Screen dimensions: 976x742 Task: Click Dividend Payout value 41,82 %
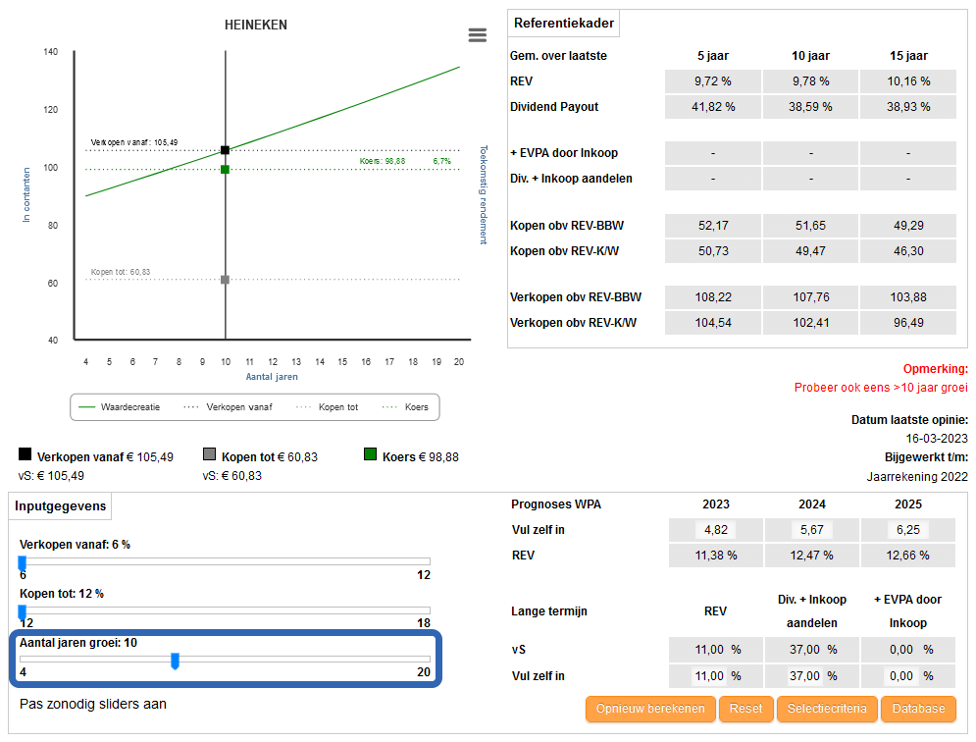pyautogui.click(x=713, y=107)
